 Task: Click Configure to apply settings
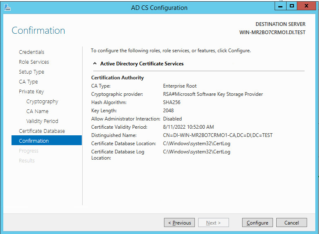click(x=257, y=223)
